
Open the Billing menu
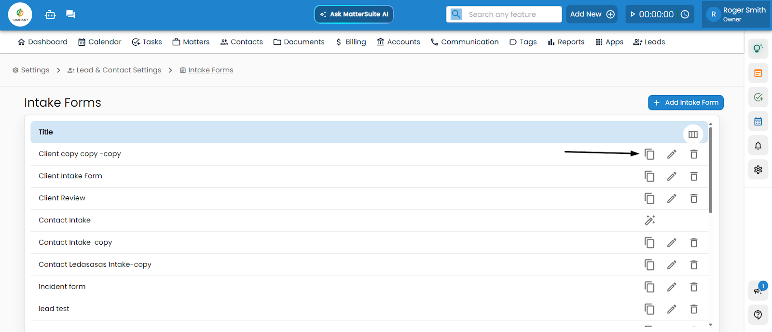pos(351,42)
